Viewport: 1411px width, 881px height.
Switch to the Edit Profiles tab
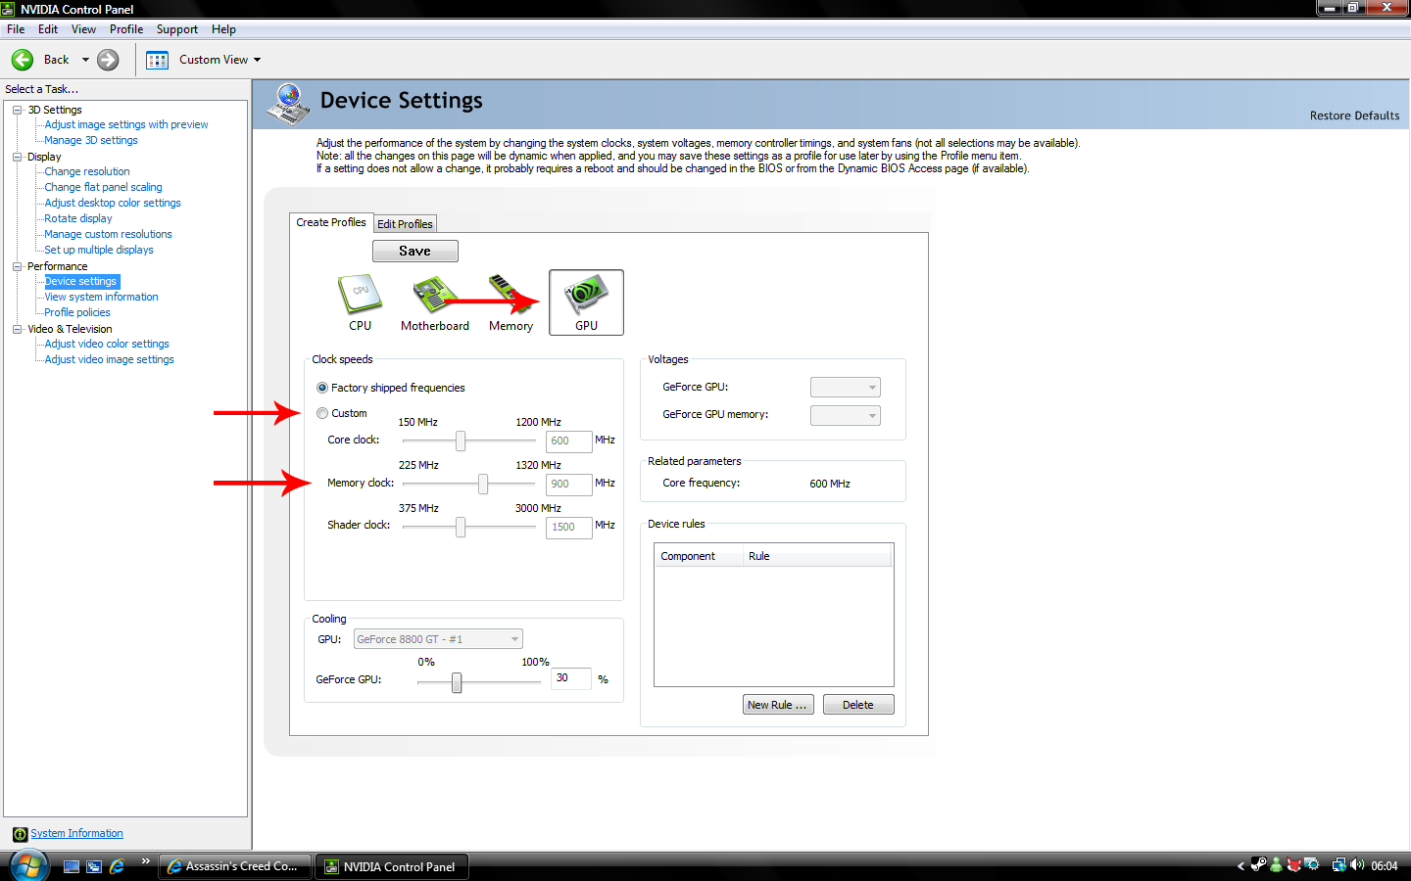[x=405, y=224]
